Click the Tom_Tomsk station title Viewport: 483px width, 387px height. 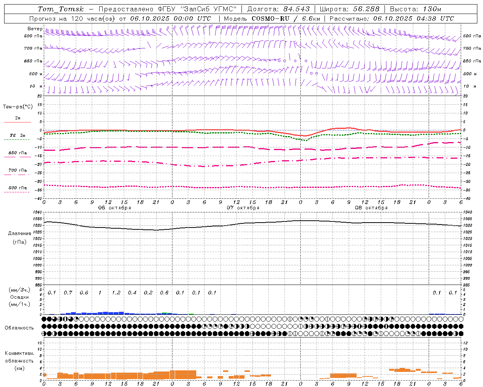[61, 9]
